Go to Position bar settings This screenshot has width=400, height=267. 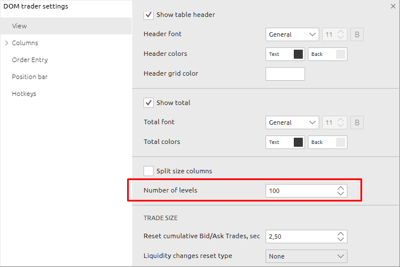pyautogui.click(x=29, y=77)
